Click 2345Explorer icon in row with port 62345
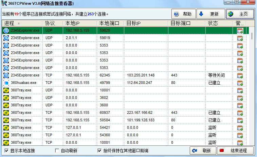This screenshot has height=157, width=257. coord(6,75)
